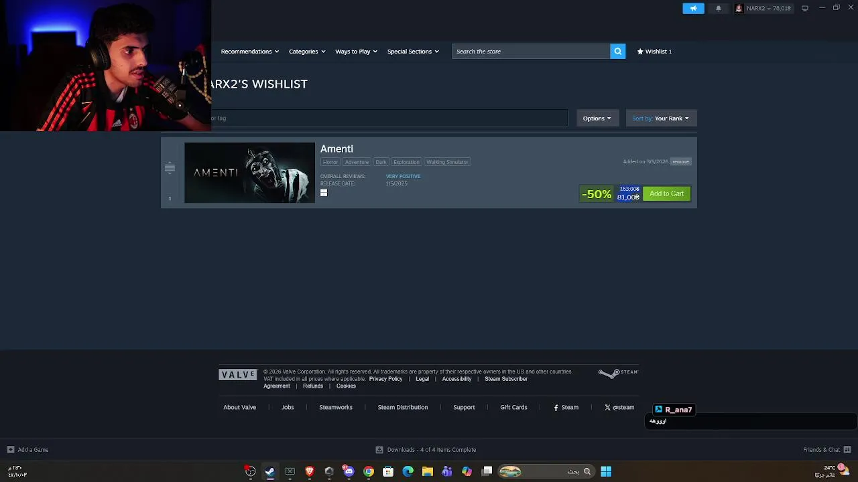
Task: Open the Gift Cards footer link
Action: (x=513, y=407)
